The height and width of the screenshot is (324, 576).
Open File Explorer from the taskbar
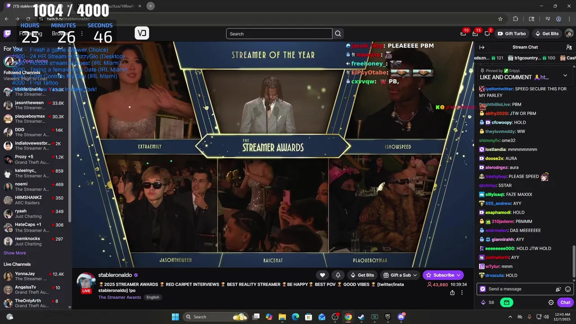tap(282, 317)
